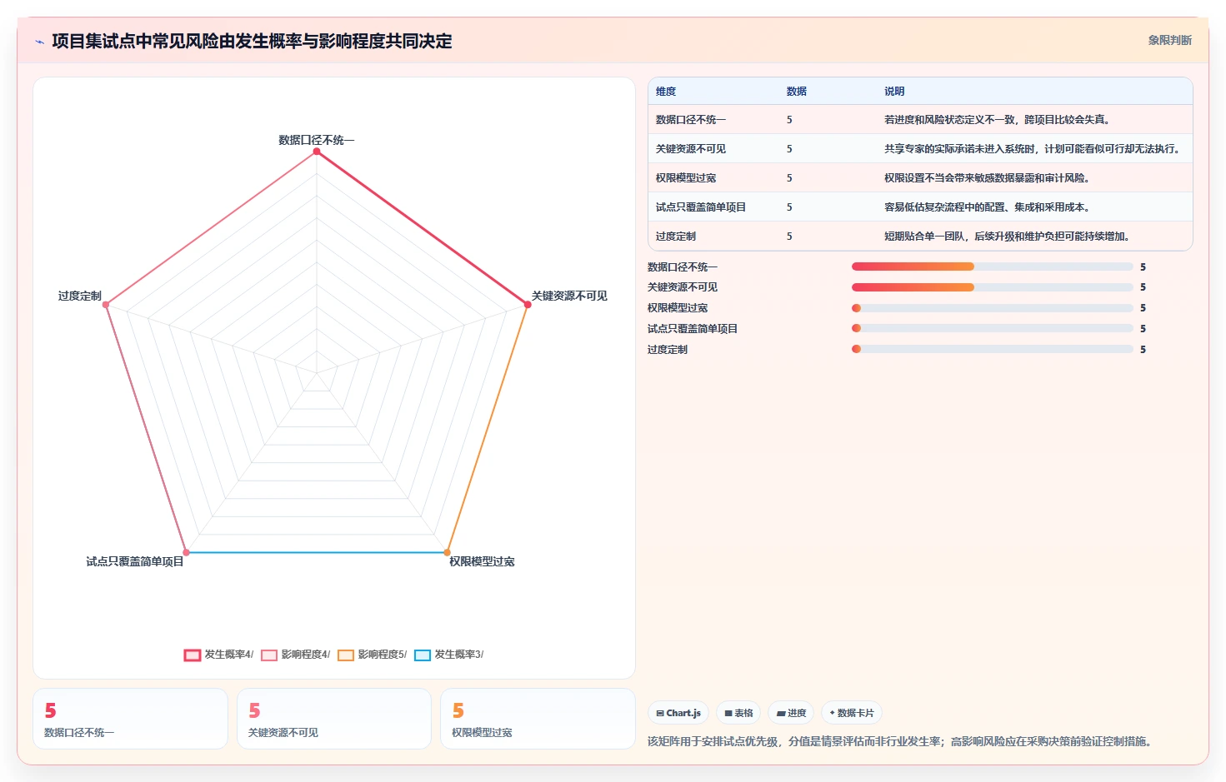
Task: Click 过度定制 label in the progress list
Action: point(668,350)
